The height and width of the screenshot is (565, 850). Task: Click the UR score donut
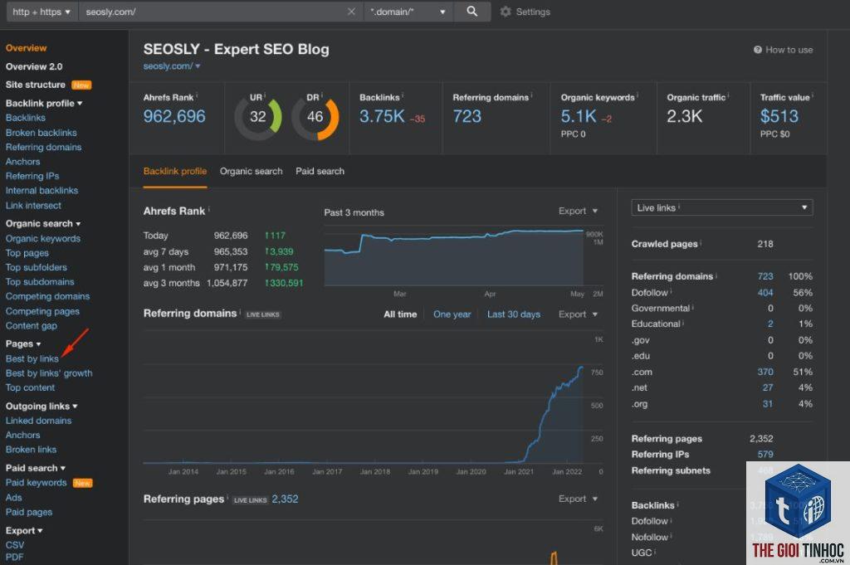[258, 116]
